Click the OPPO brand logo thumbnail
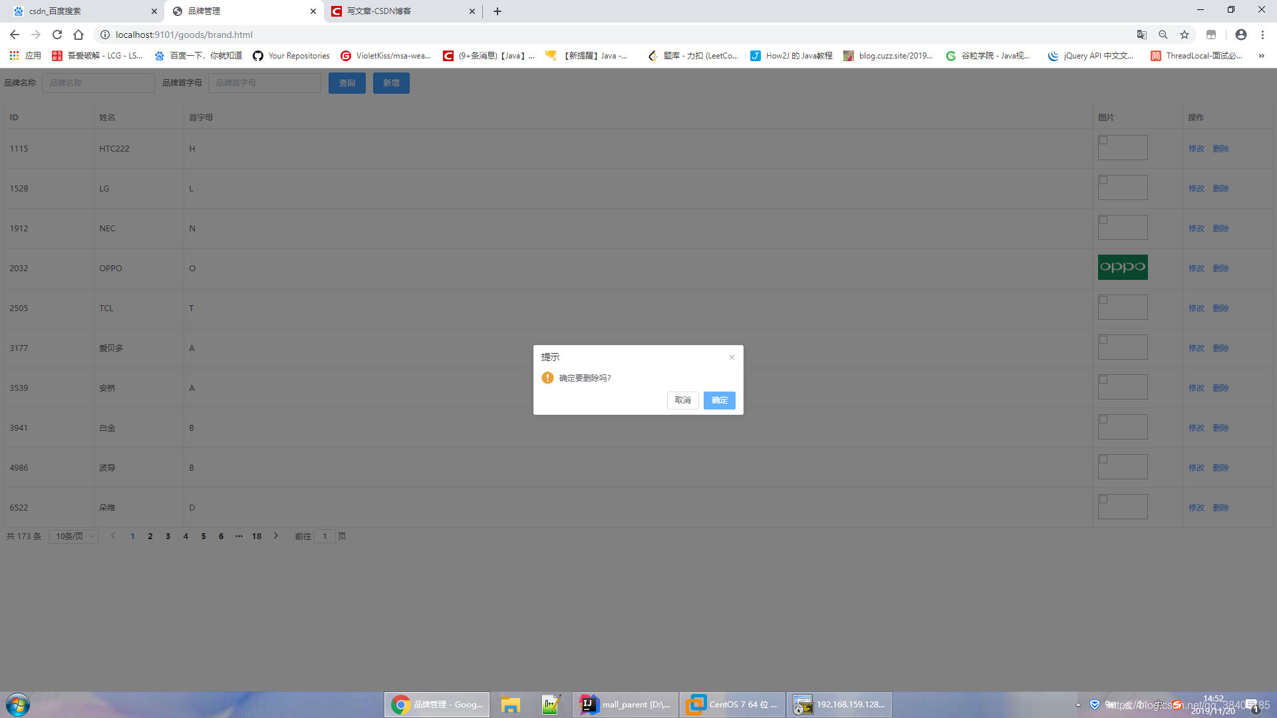Image resolution: width=1277 pixels, height=718 pixels. (x=1123, y=267)
